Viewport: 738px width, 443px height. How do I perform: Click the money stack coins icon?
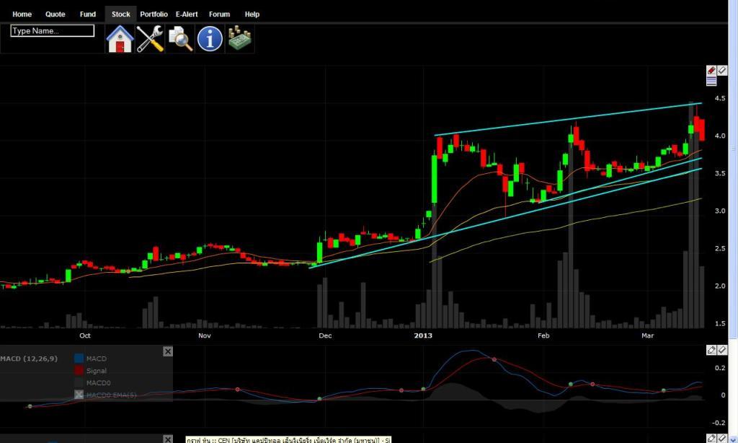239,39
